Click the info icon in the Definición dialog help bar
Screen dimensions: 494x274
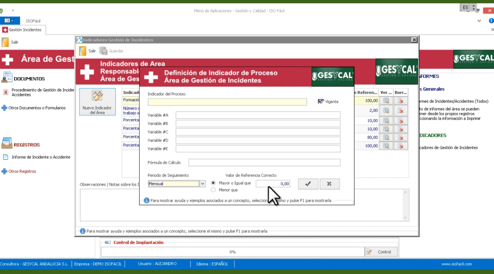pos(147,200)
